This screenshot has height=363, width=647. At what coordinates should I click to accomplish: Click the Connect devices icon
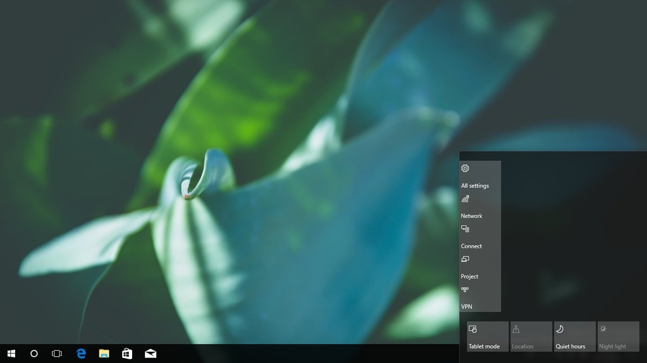[465, 229]
